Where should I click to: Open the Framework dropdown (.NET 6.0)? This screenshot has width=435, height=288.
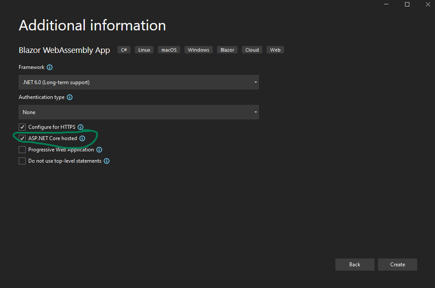[x=139, y=82]
